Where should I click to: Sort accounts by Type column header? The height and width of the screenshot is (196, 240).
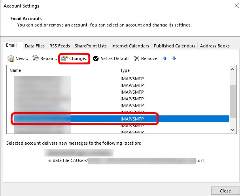point(173,70)
